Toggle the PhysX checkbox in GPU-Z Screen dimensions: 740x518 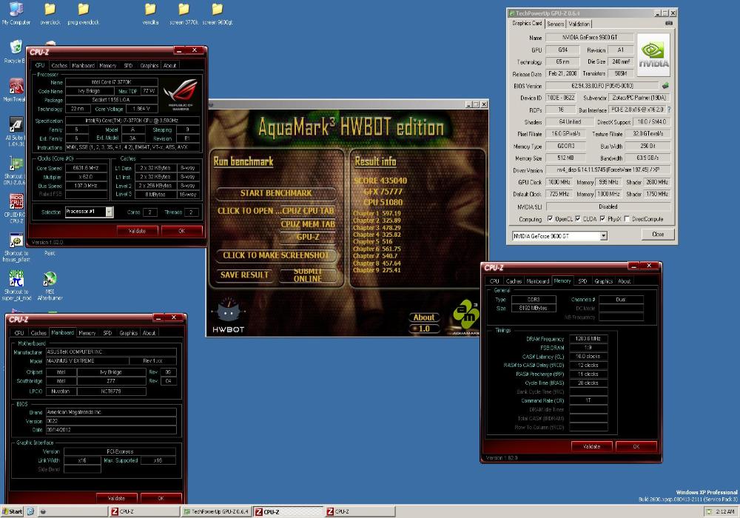602,219
